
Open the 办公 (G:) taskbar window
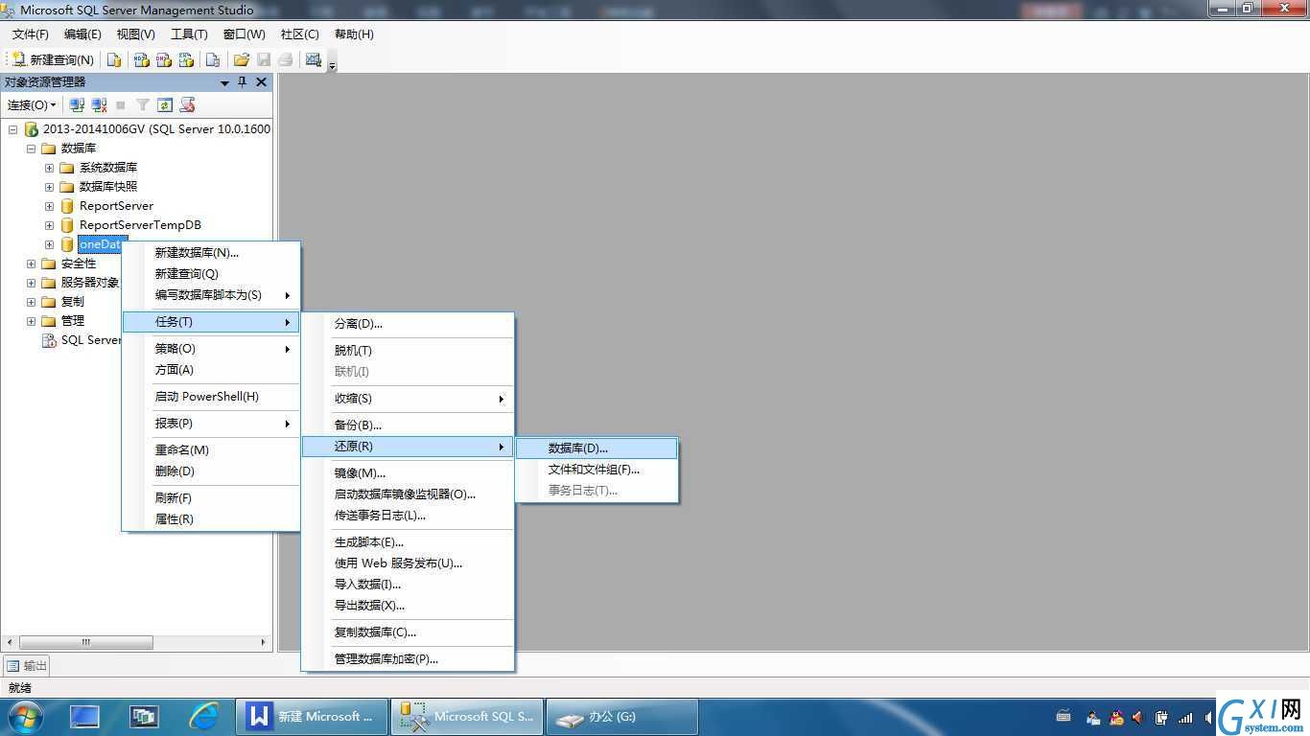[x=621, y=717]
